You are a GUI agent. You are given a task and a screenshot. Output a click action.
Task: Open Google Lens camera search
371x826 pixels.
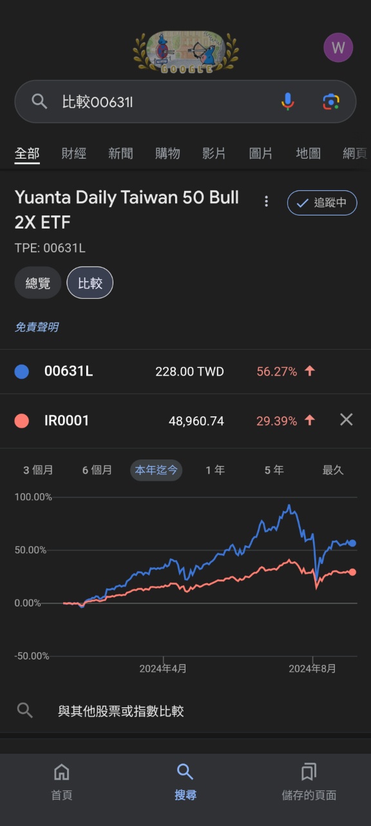coord(331,101)
